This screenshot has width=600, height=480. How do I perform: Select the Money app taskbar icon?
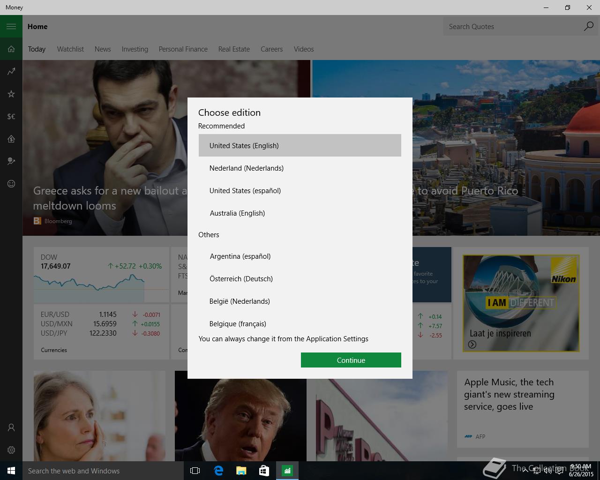click(x=287, y=471)
